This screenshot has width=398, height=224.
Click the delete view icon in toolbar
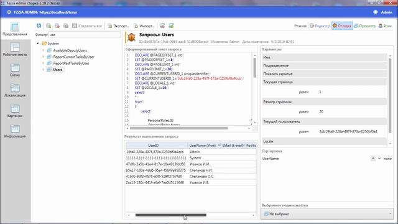(57, 26)
